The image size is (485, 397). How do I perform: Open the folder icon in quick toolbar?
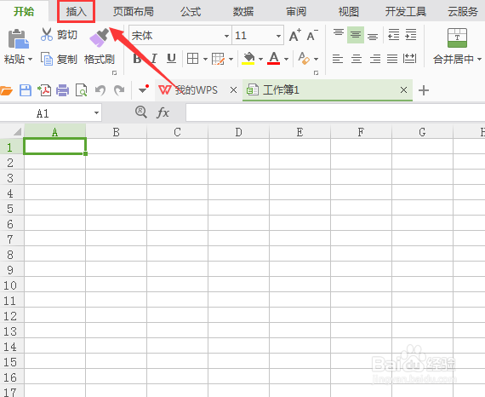[6, 91]
